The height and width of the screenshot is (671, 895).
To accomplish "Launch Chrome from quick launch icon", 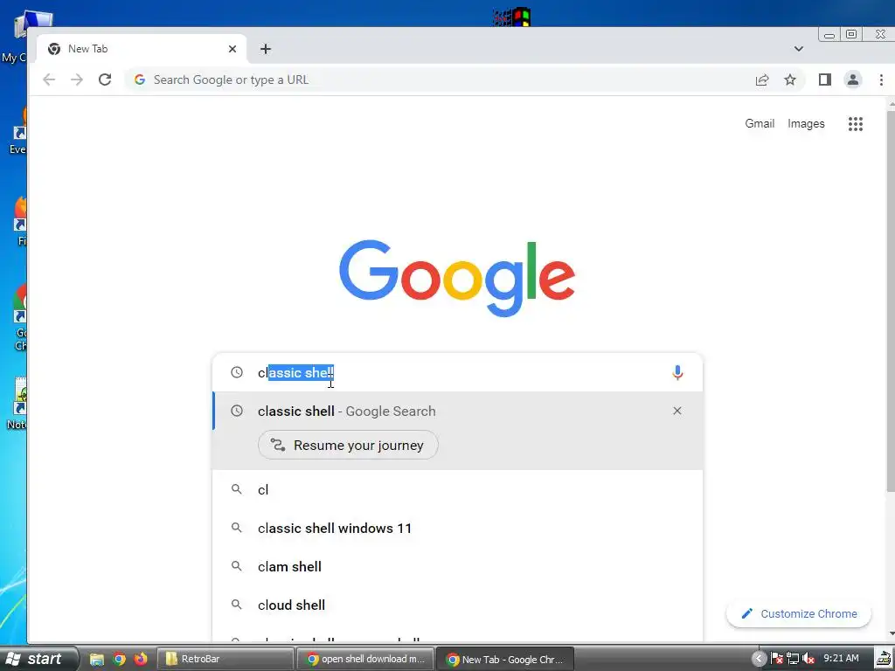I will [x=119, y=660].
